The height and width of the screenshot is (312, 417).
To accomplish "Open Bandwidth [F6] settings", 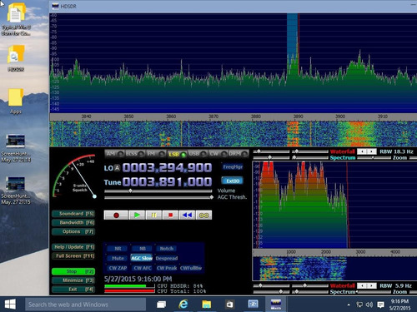I will click(x=73, y=222).
